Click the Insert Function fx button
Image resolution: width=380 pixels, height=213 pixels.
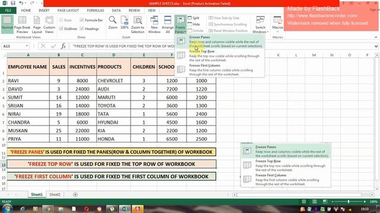pyautogui.click(x=64, y=46)
